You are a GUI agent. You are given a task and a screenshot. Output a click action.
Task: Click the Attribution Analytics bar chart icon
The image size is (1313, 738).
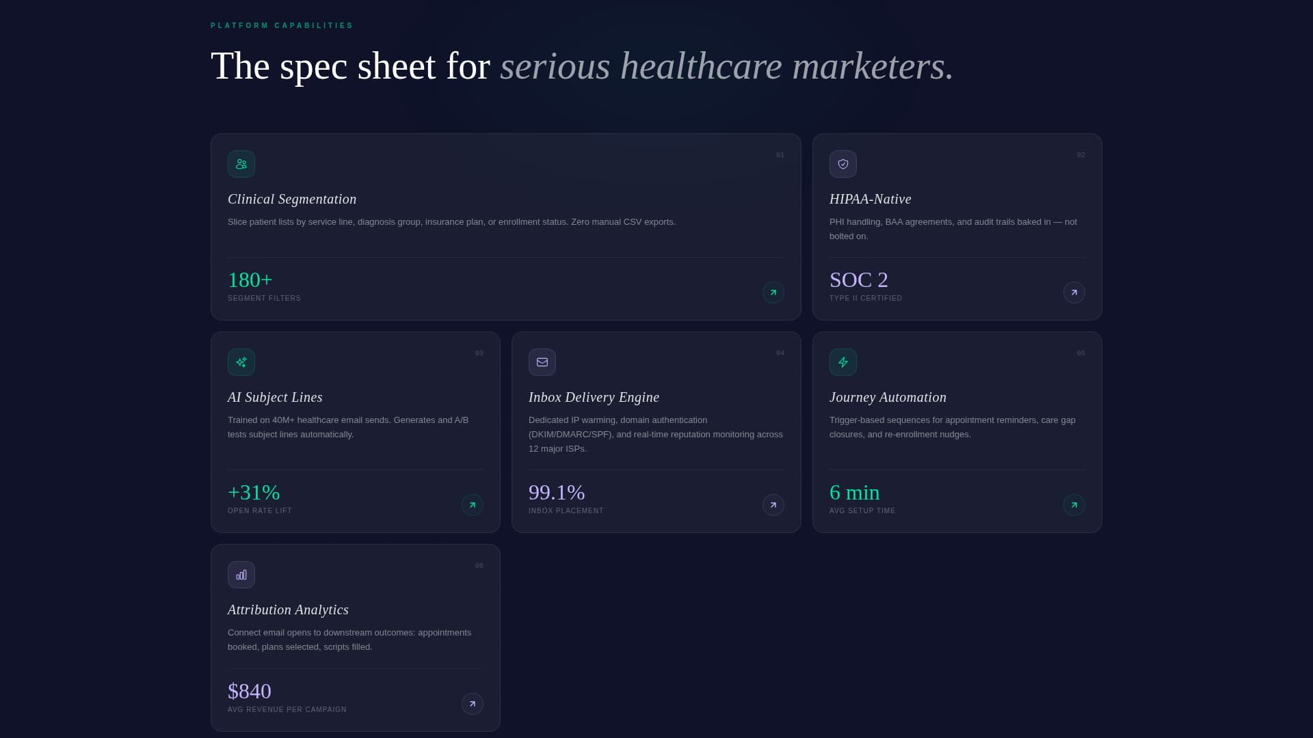click(x=241, y=575)
